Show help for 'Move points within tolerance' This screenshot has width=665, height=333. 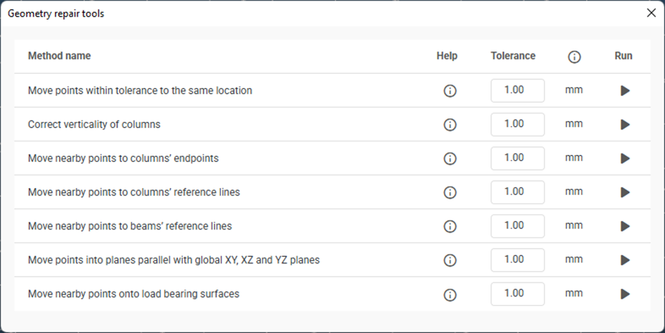click(450, 91)
